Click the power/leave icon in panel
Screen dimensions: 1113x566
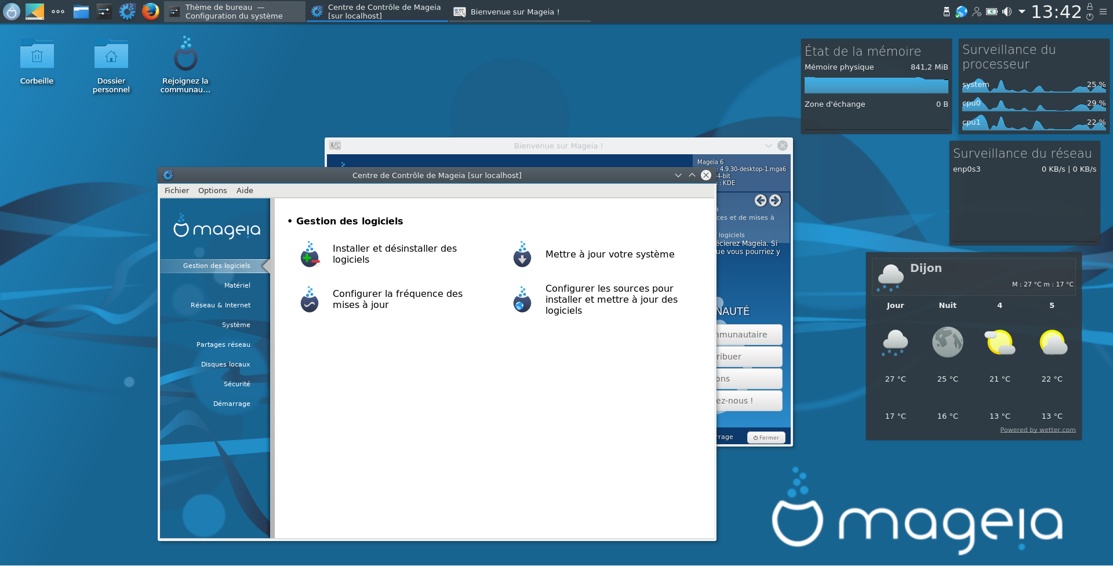(x=1090, y=17)
